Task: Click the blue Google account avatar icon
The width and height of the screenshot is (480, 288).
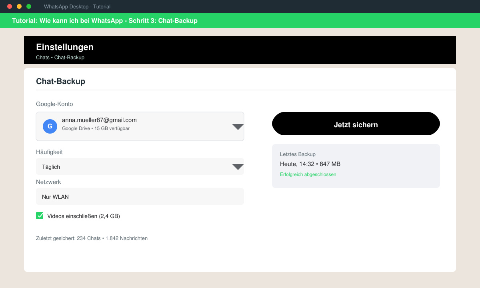Action: (50, 126)
